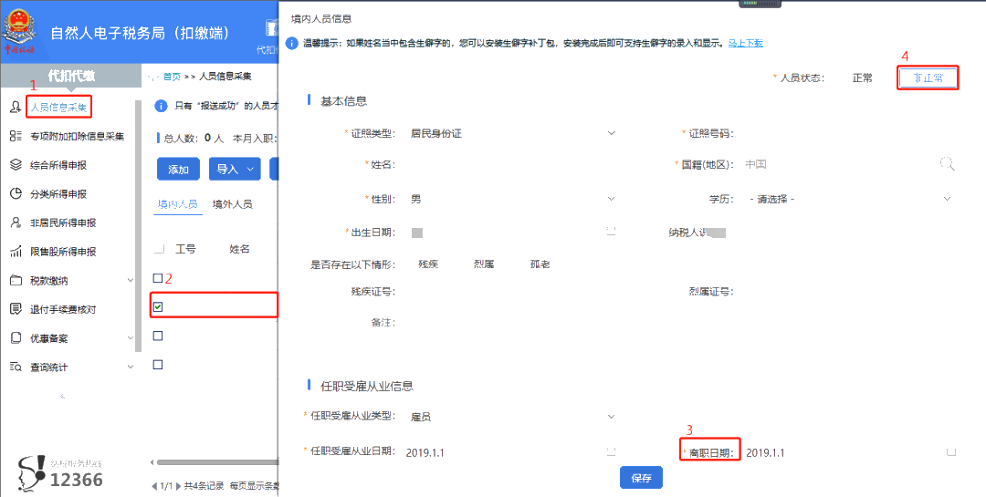Click the 综合所得申报 layers icon
This screenshot has width=986, height=497.
click(16, 165)
